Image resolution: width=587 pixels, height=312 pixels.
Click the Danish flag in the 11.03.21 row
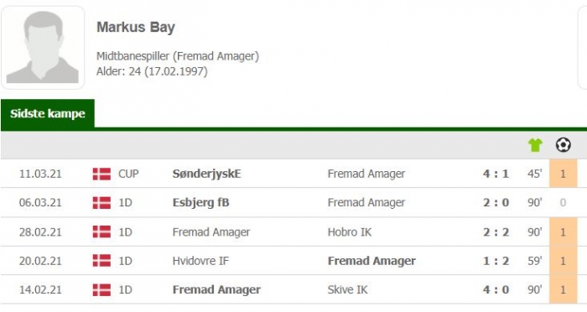101,174
